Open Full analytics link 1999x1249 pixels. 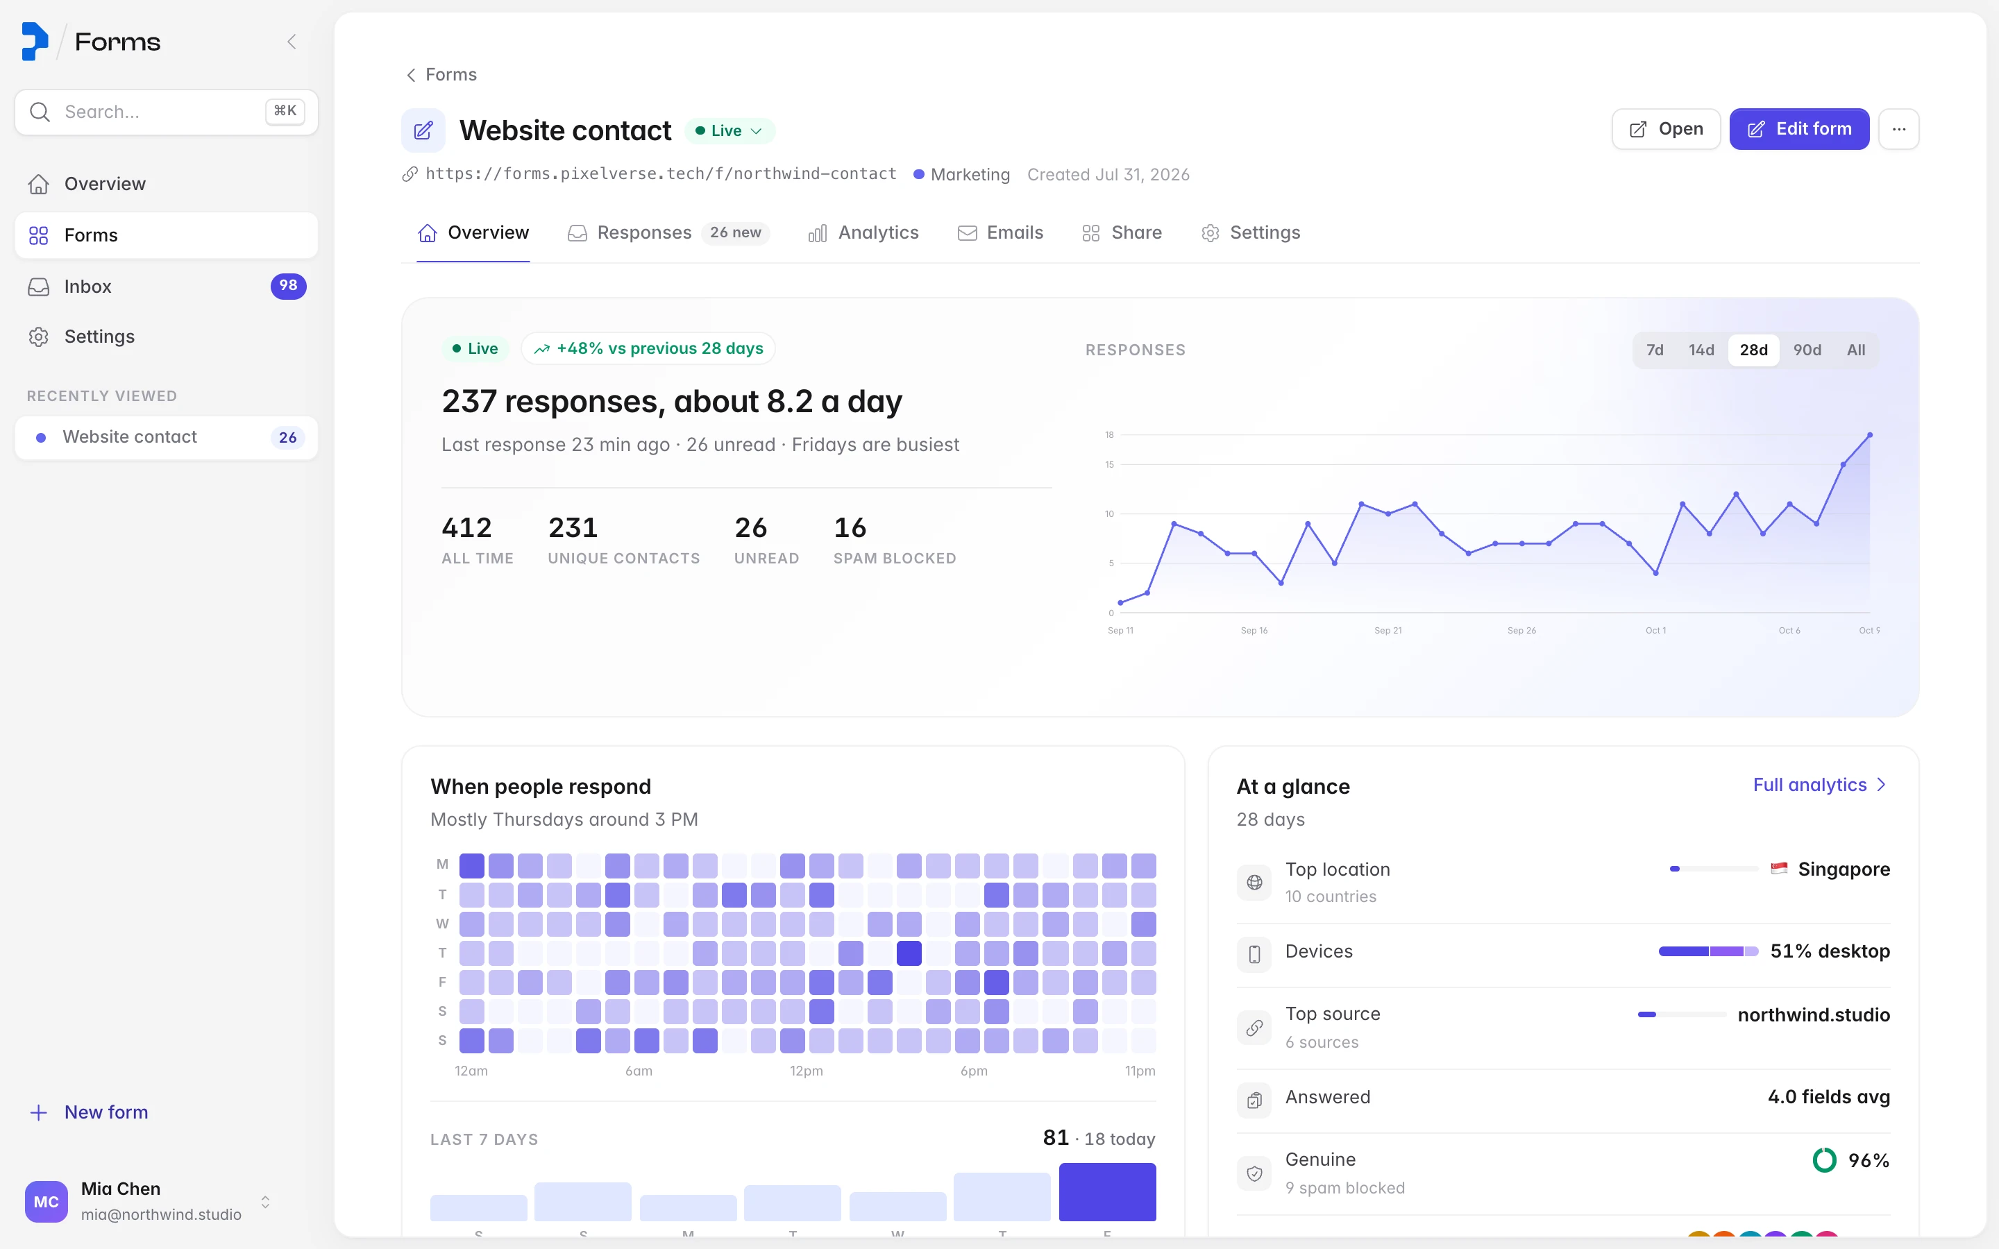[1820, 785]
